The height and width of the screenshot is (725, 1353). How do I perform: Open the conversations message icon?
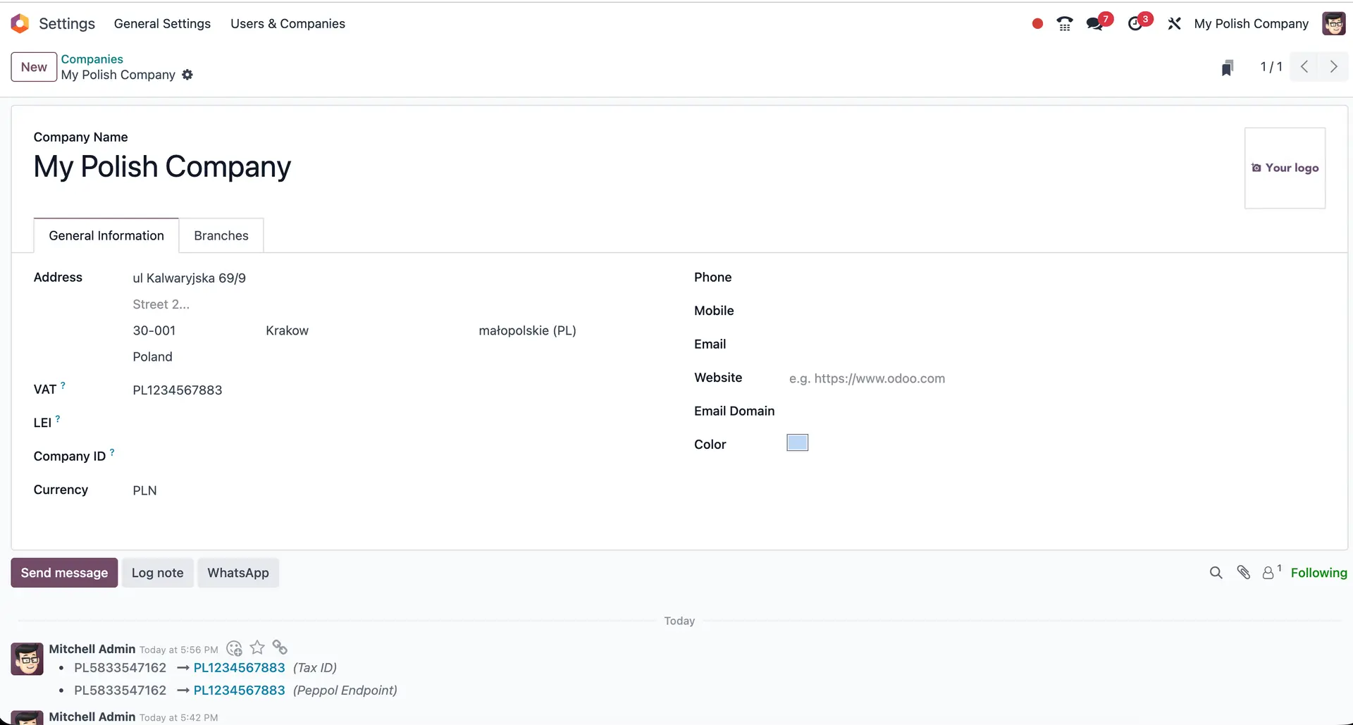(1095, 24)
